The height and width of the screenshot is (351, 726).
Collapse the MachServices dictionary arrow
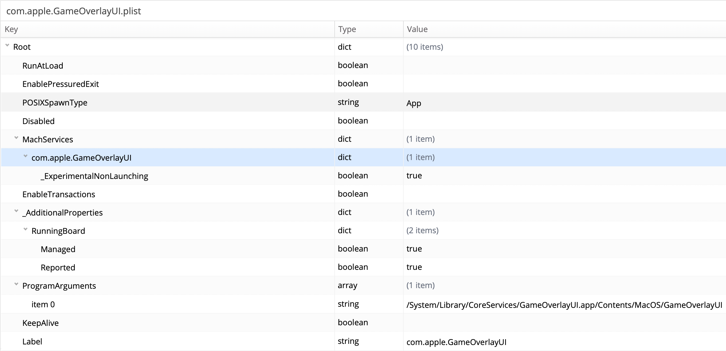16,138
